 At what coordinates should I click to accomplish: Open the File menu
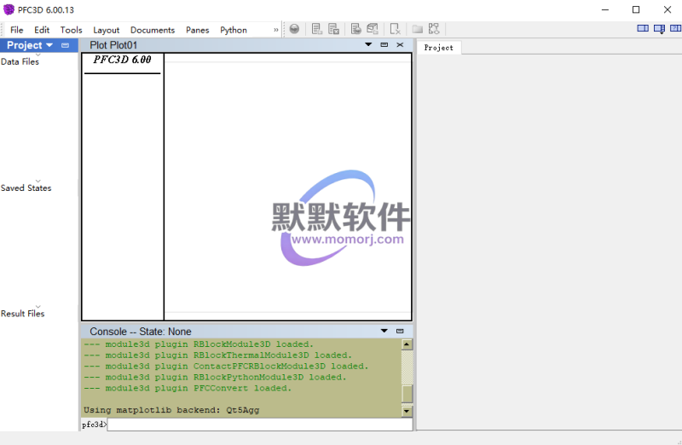pos(16,30)
